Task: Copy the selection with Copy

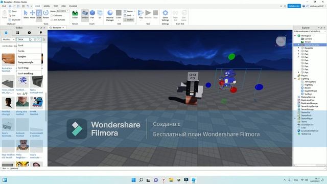Action: click(x=13, y=11)
